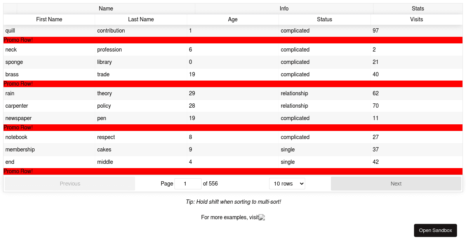The width and height of the screenshot is (466, 244).
Task: Click the broken image icon after 'visit'
Action: (261, 217)
